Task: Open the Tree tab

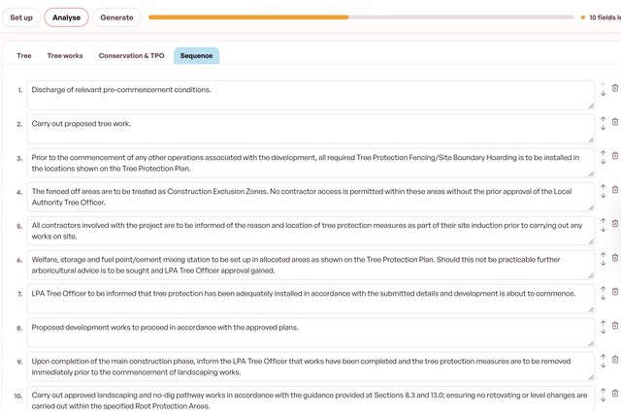Action: pyautogui.click(x=24, y=56)
